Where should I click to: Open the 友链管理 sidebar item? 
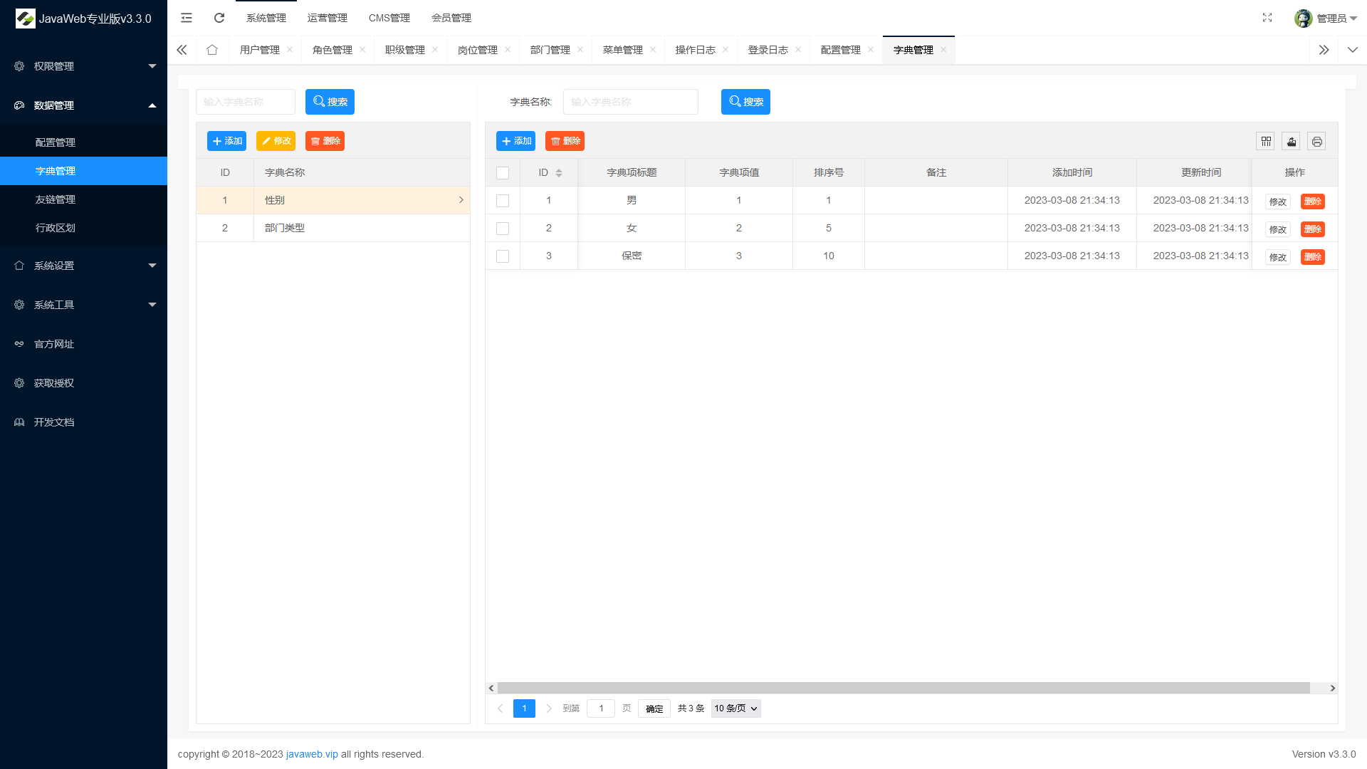(x=83, y=199)
